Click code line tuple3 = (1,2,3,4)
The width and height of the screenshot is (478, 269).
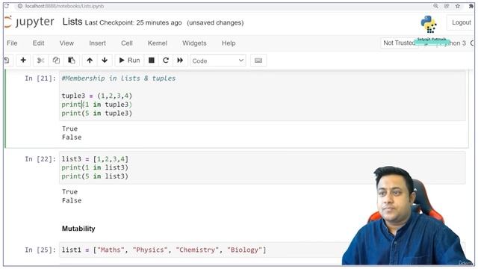coord(97,96)
